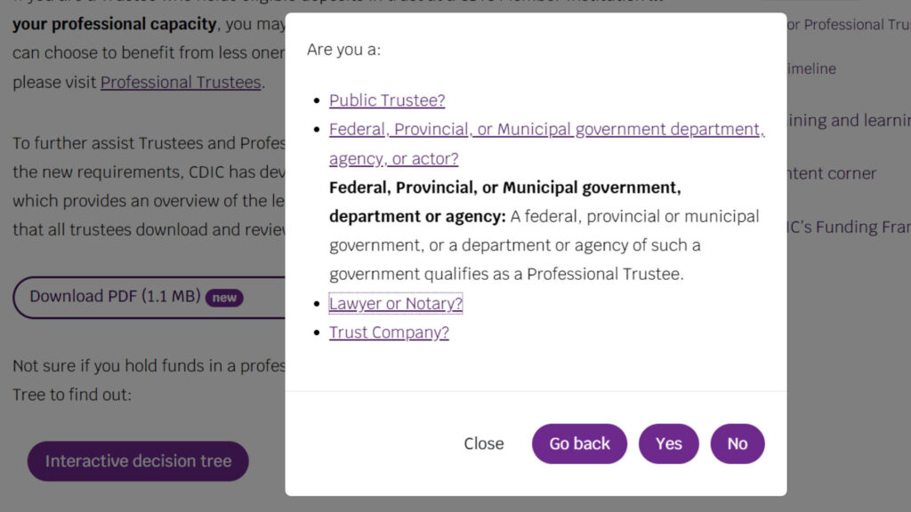Screen dimensions: 911x512
Task: Click the purple "new" badge
Action: coord(224,298)
